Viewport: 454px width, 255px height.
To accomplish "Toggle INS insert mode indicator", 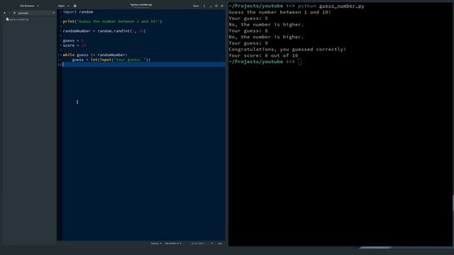I will (x=220, y=244).
